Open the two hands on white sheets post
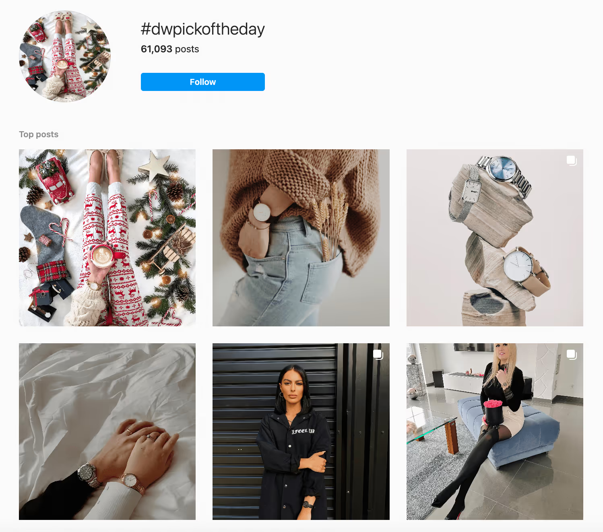Viewport: 603px width, 532px height. tap(107, 431)
